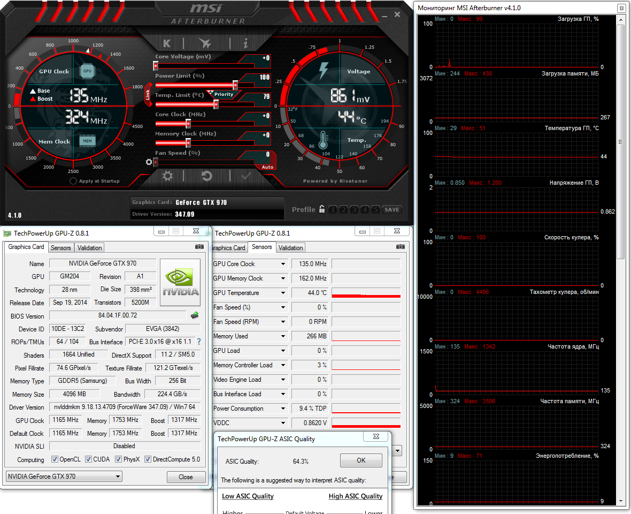Screen dimensions: 631x514
Task: Click camera screenshot icon in Graphics Card window
Action: pyautogui.click(x=199, y=246)
